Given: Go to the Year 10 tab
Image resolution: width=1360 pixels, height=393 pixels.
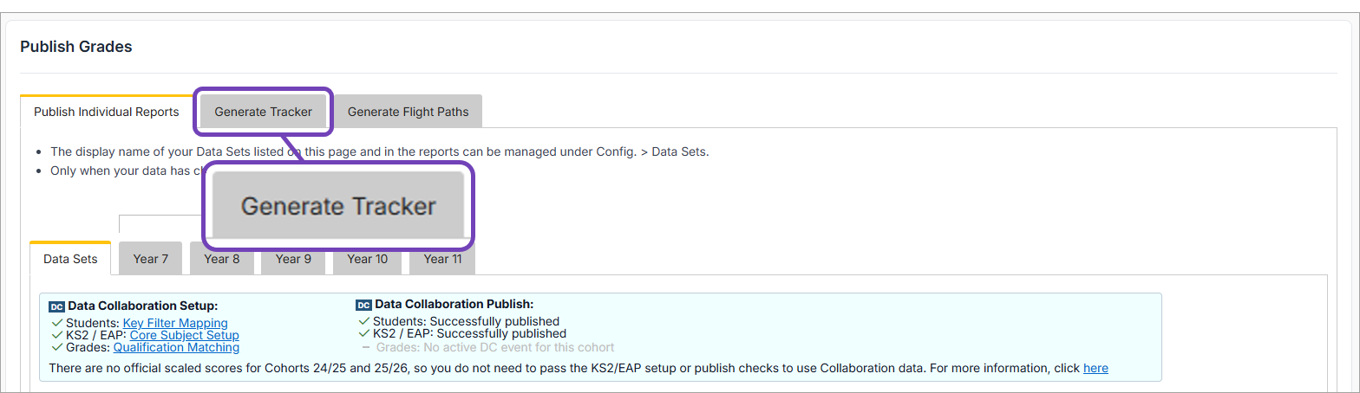Looking at the screenshot, I should click(x=367, y=259).
